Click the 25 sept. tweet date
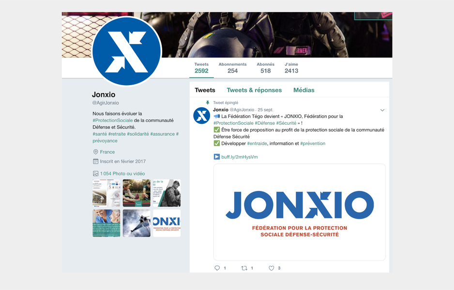 266,110
